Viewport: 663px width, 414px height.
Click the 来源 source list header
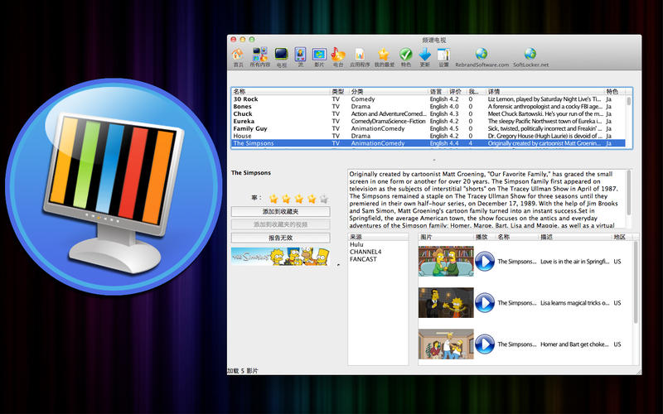pos(378,237)
